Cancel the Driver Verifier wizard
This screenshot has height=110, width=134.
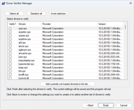pos(124,105)
